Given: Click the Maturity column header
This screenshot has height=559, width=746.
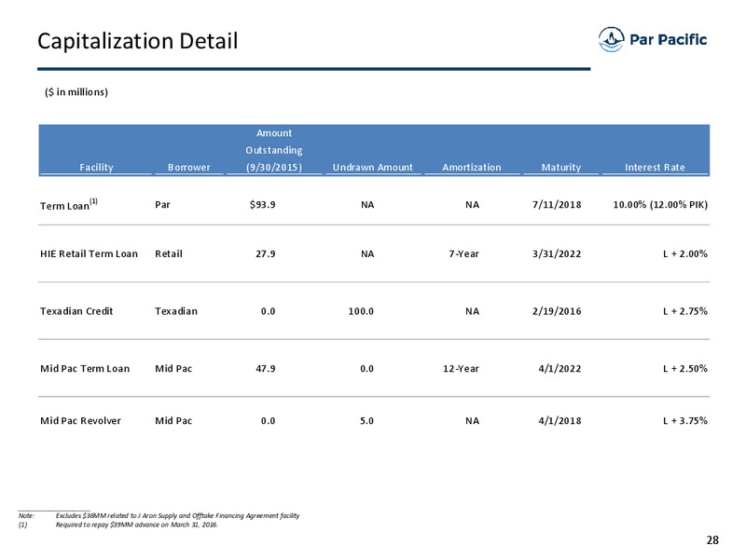Looking at the screenshot, I should pos(561,168).
